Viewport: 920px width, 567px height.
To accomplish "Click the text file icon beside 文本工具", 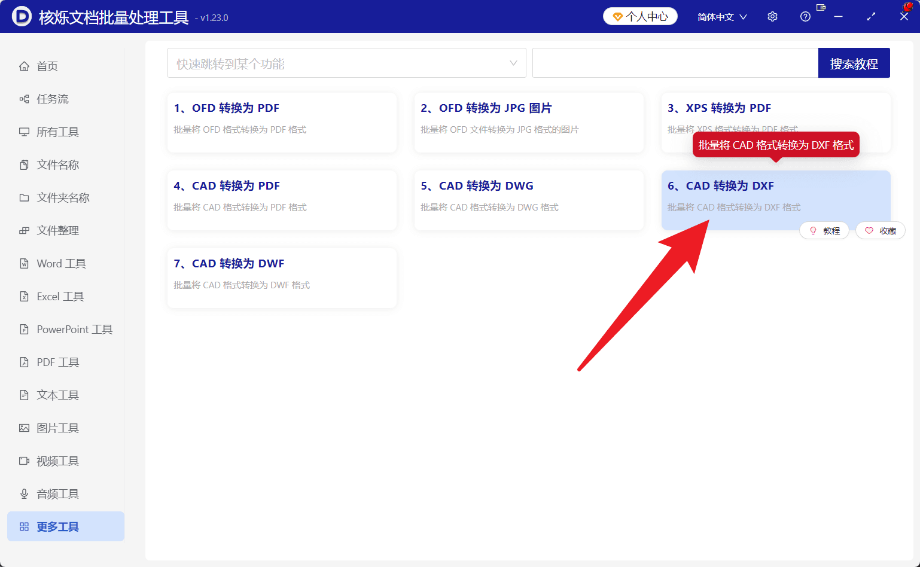I will 24,395.
